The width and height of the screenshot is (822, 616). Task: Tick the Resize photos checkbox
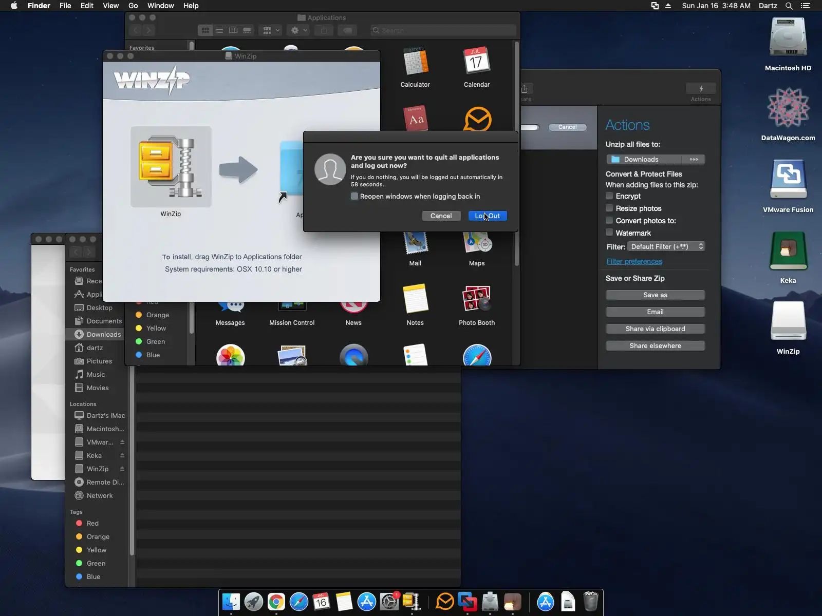[609, 208]
